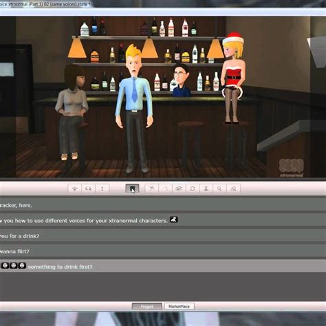Select the 'tracker, here.' dialogue line

[x=163, y=205]
